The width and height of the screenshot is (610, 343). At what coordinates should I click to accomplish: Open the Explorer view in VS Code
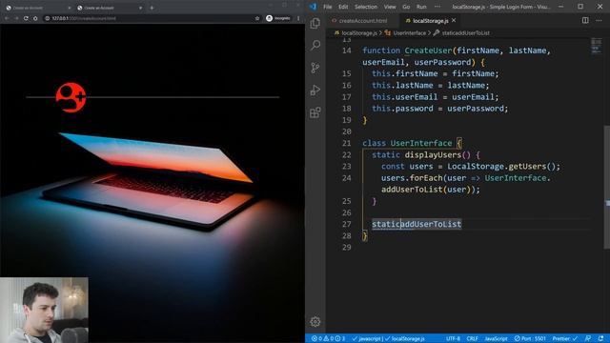[315, 23]
